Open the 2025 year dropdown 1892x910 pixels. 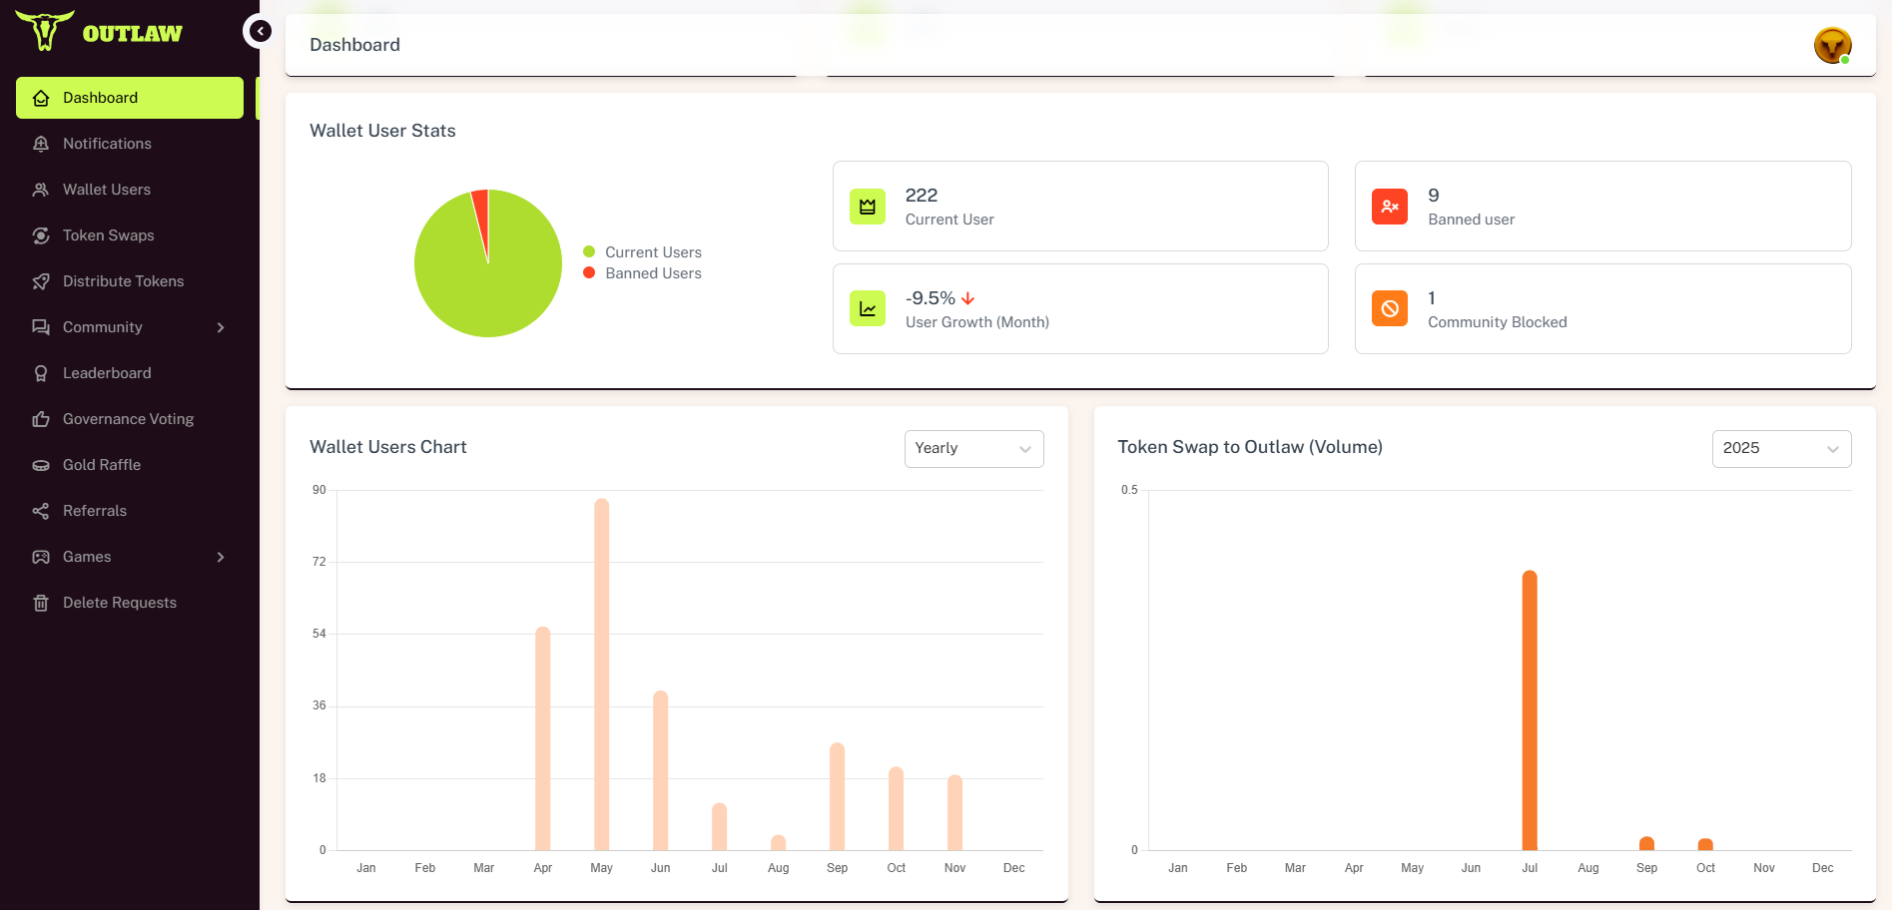click(1780, 449)
